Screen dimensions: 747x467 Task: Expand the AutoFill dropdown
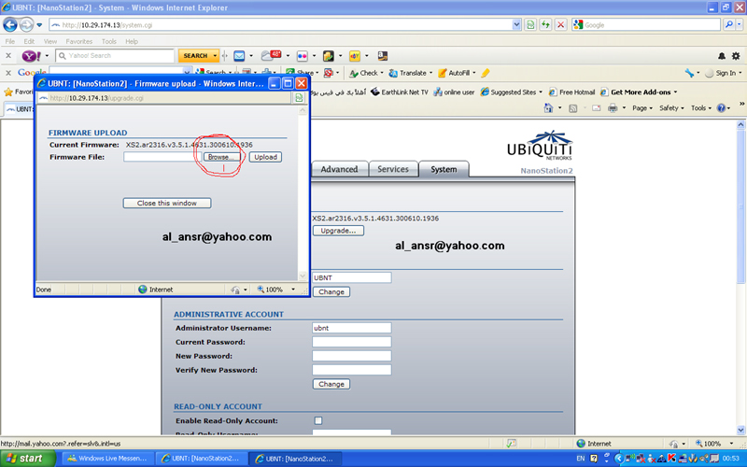(x=474, y=73)
